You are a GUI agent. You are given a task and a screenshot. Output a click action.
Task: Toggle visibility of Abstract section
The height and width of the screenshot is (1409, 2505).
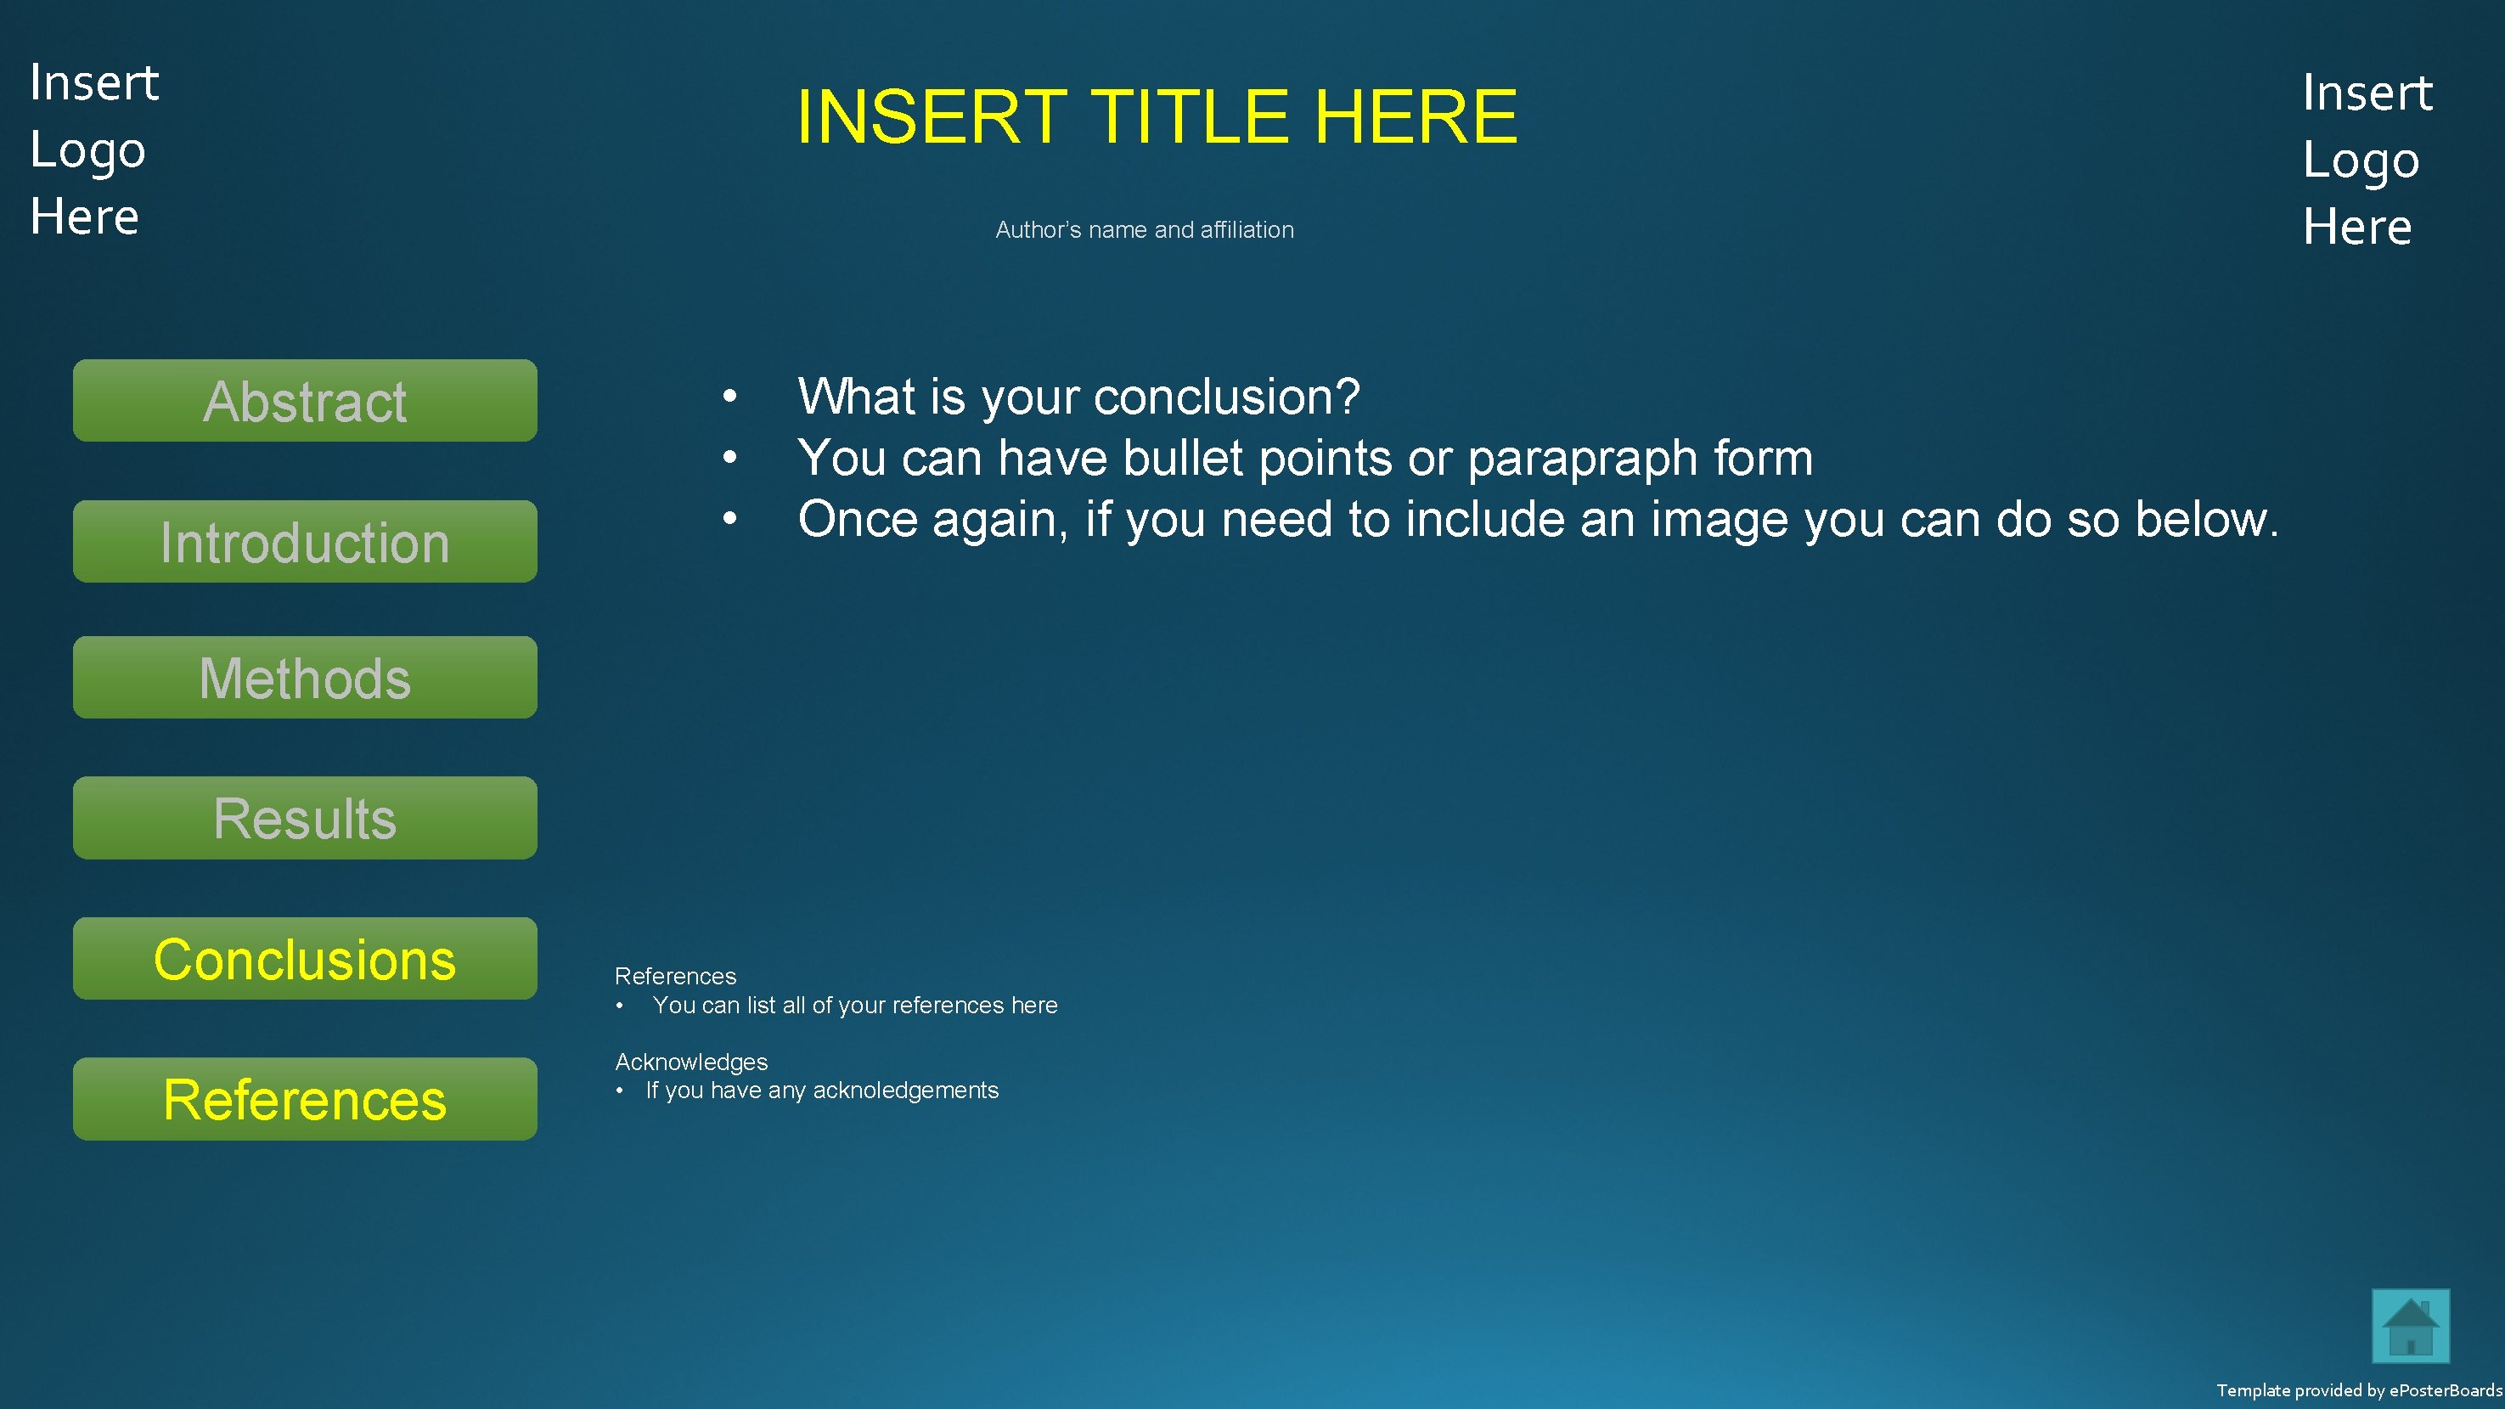pyautogui.click(x=303, y=401)
